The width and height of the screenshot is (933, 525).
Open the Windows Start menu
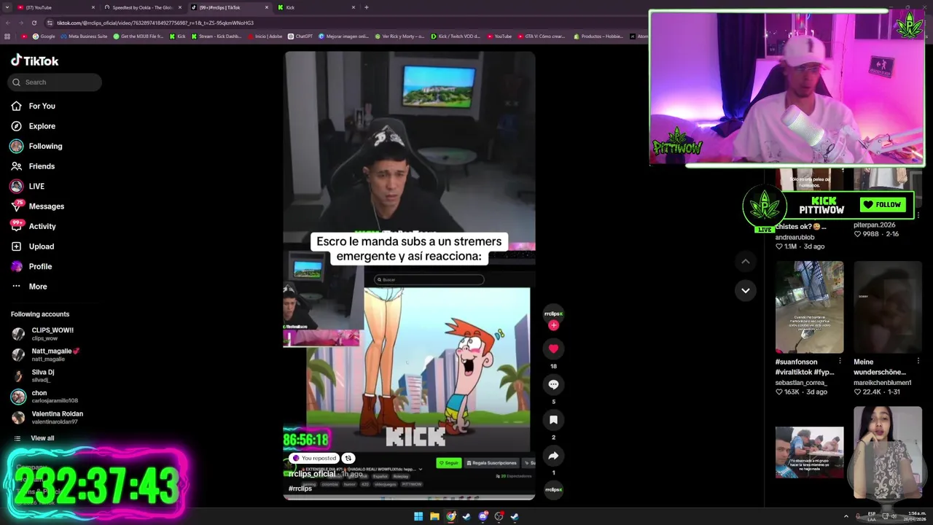pyautogui.click(x=418, y=516)
